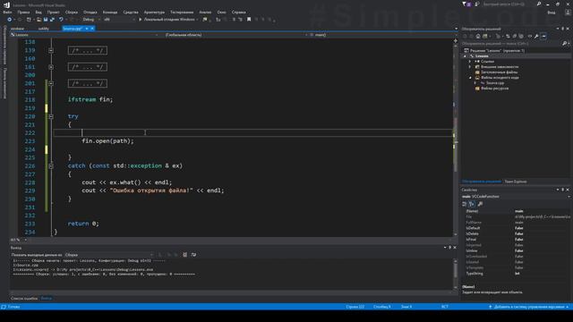
Task: Collapse the catch block at line 226
Action: click(51, 165)
